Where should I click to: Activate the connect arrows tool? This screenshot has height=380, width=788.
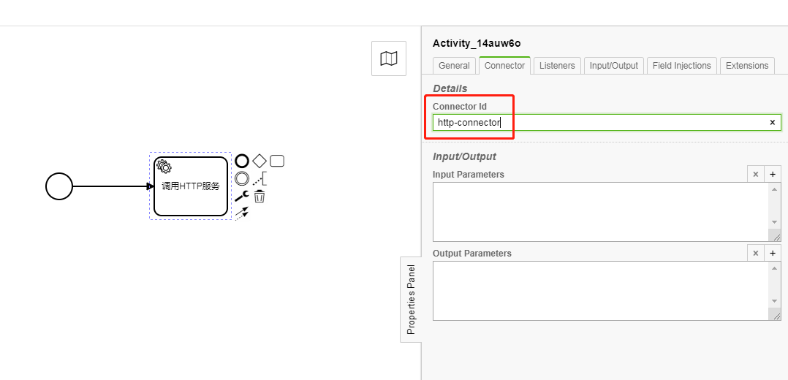(242, 213)
